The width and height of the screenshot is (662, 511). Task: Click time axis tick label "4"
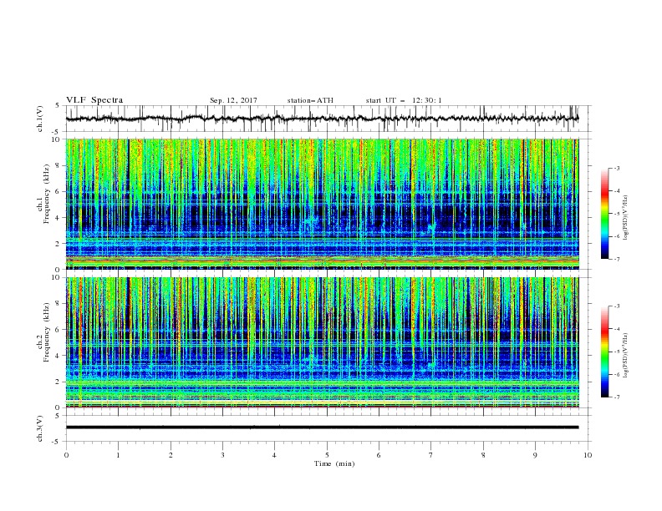(x=274, y=455)
